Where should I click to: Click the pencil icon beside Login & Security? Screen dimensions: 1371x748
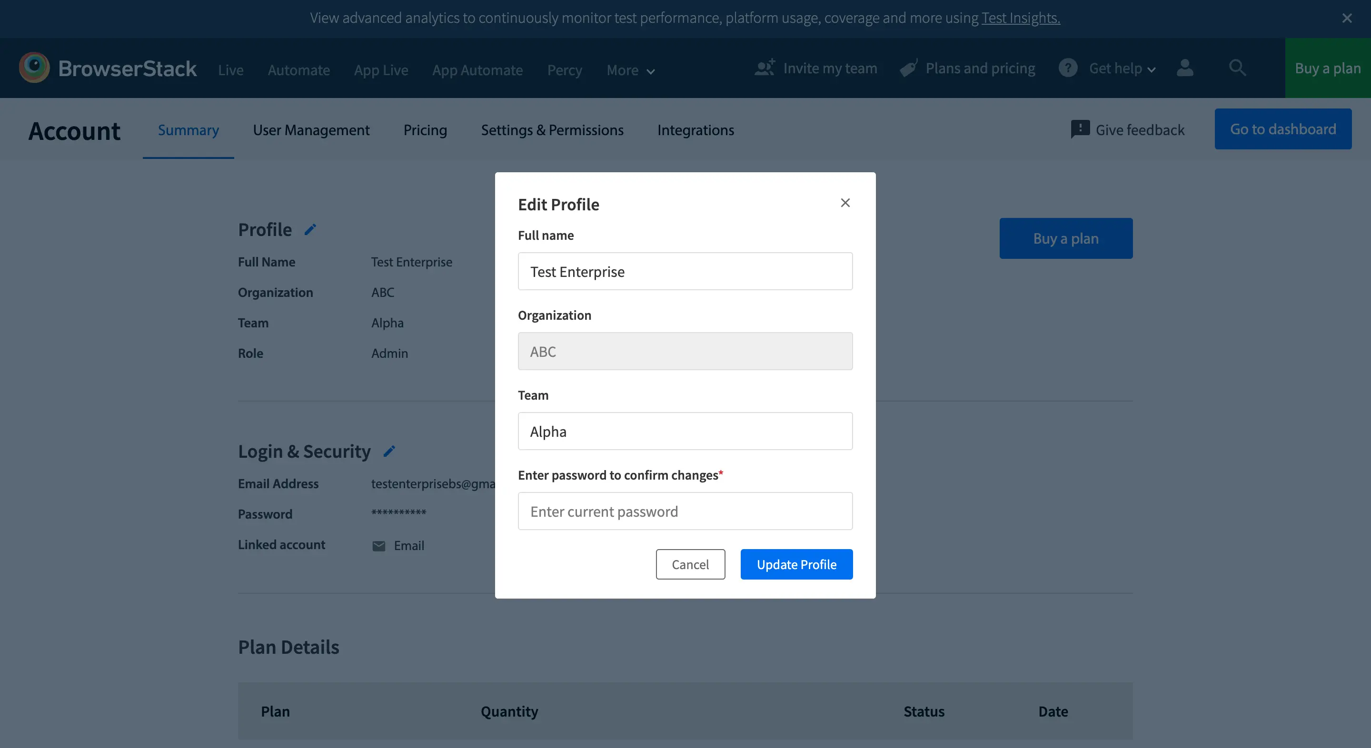[x=389, y=451]
